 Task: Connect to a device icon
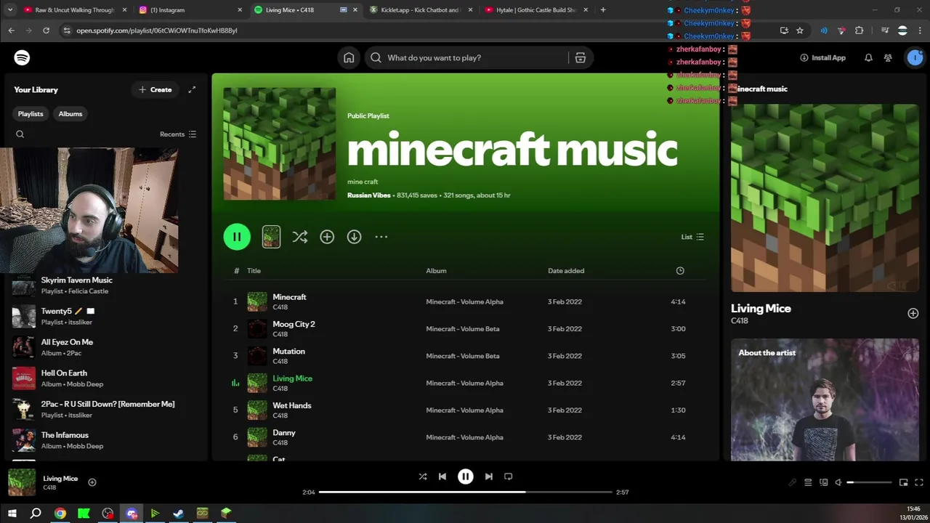coord(823,482)
